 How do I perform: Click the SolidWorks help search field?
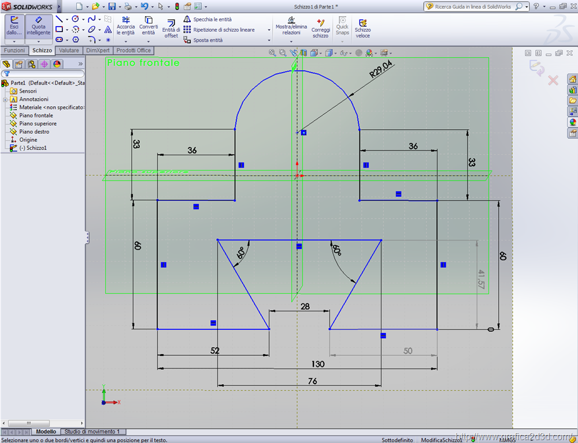click(x=474, y=6)
